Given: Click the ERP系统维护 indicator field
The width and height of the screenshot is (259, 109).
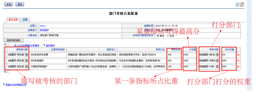Looking at the screenshot, I should click(x=48, y=60).
